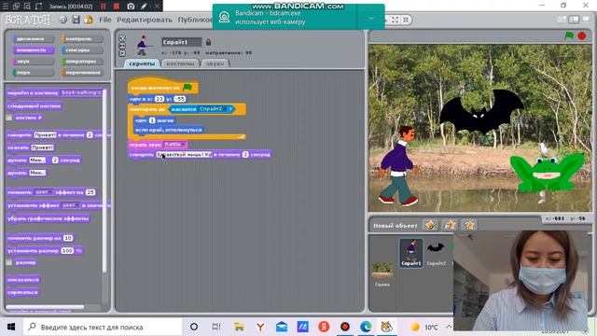The height and width of the screenshot is (336, 597).
Task: Select the движение block category
Action: pos(34,39)
